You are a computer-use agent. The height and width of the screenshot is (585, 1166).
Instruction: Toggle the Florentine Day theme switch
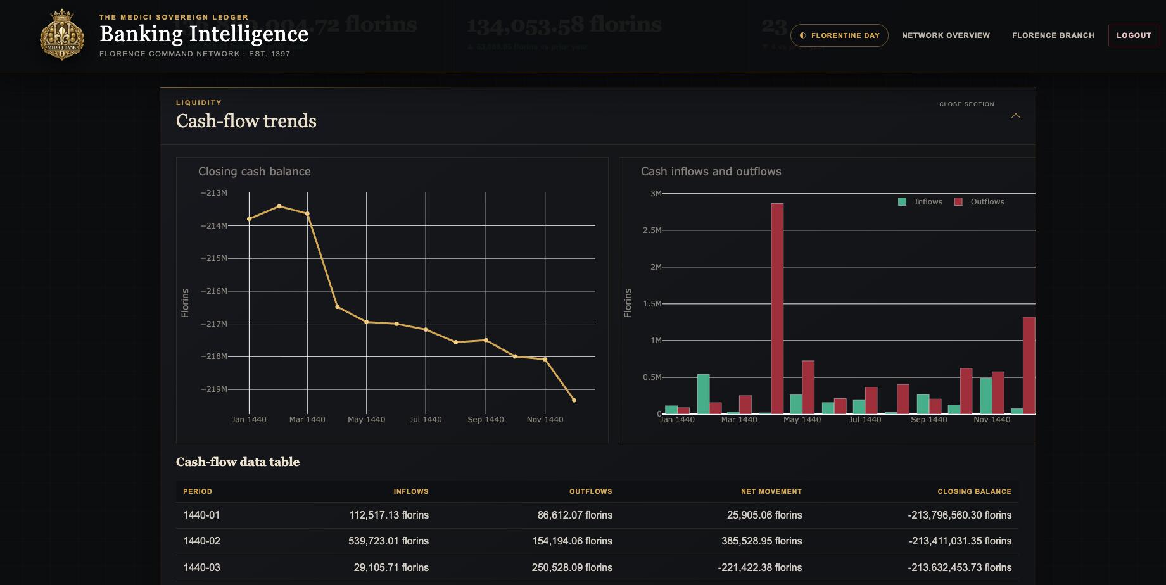(839, 35)
